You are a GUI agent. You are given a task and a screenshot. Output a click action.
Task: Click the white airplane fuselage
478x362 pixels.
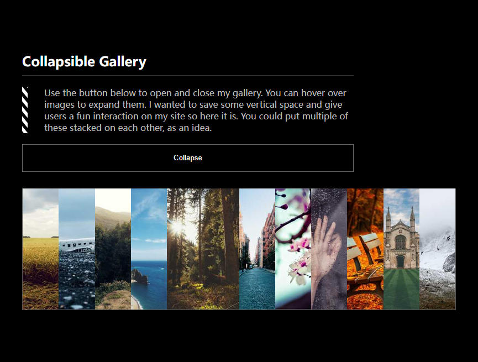(x=77, y=245)
